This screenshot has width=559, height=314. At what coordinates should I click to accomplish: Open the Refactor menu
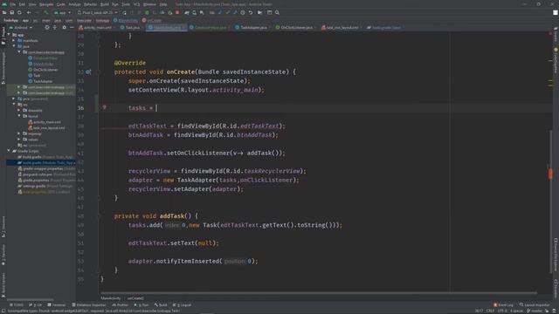click(90, 4)
